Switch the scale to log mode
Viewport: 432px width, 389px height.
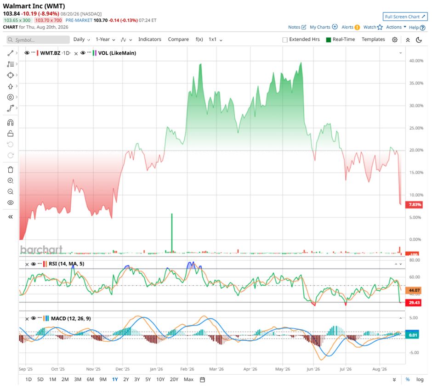[x=420, y=379]
